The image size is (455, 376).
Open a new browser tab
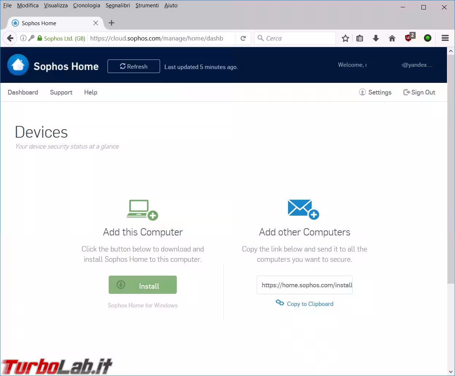tap(112, 23)
